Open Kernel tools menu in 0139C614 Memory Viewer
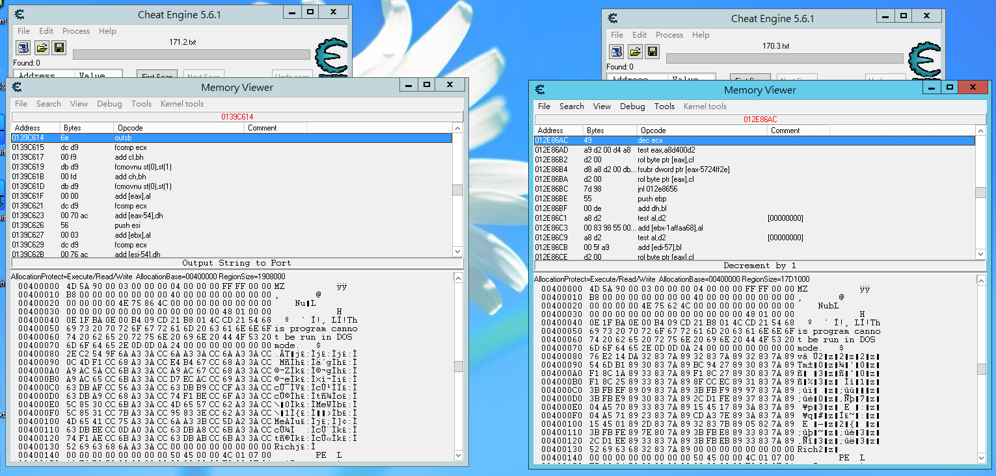This screenshot has width=996, height=476. point(182,104)
